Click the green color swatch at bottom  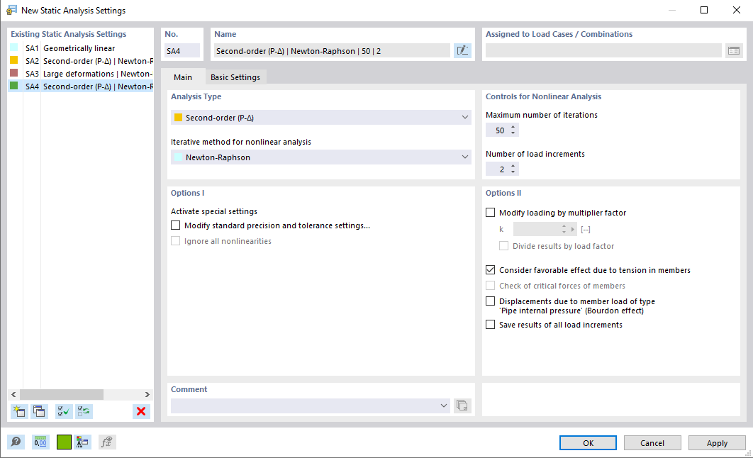tap(64, 442)
